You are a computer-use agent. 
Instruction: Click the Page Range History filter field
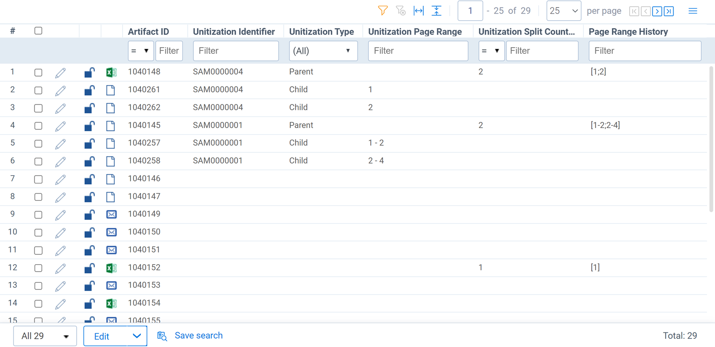(645, 51)
